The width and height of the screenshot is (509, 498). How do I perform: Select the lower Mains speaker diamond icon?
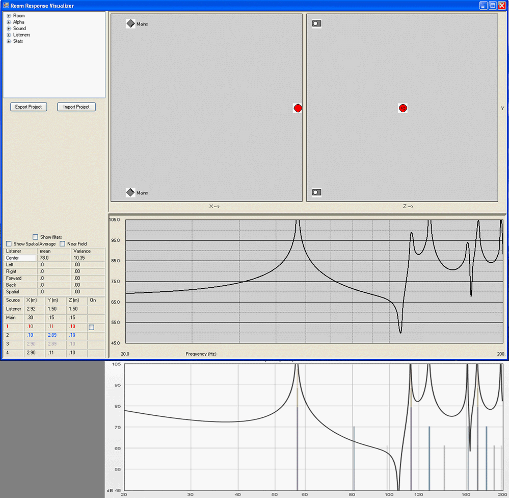pyautogui.click(x=130, y=192)
